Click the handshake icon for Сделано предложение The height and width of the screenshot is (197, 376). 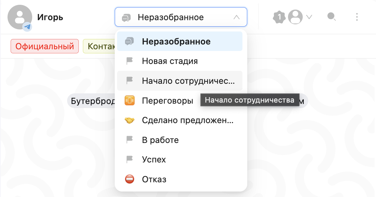129,120
